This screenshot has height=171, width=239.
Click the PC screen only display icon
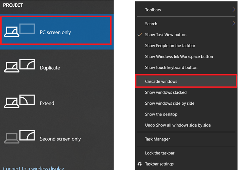19,30
